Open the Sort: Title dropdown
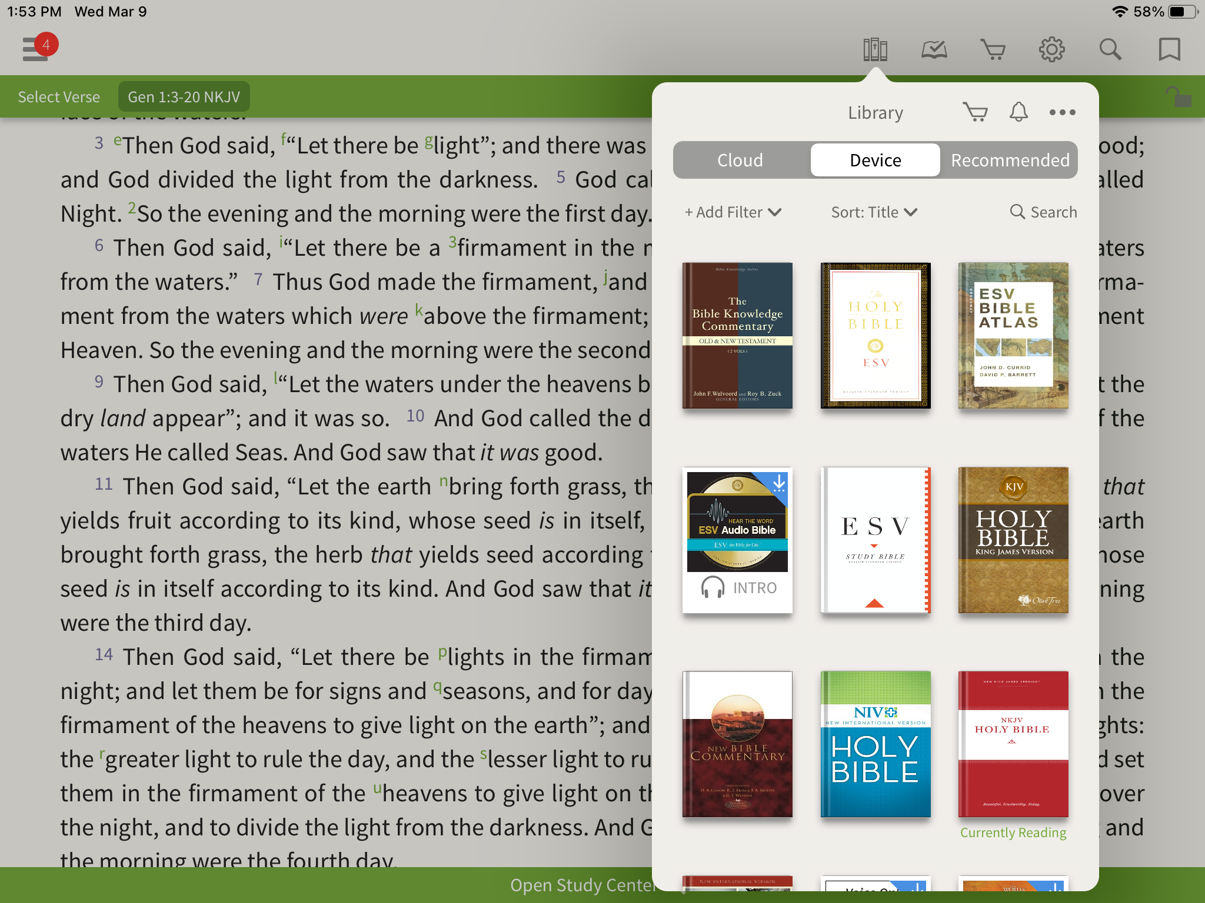Image resolution: width=1205 pixels, height=903 pixels. coord(874,212)
